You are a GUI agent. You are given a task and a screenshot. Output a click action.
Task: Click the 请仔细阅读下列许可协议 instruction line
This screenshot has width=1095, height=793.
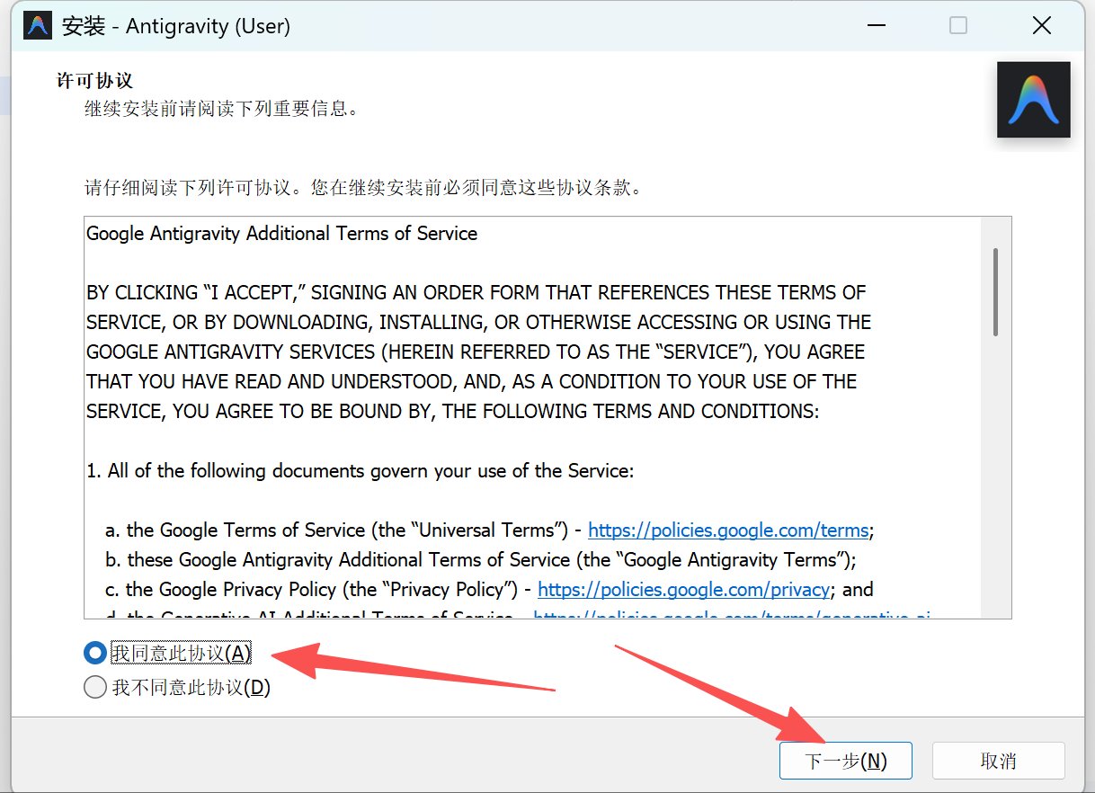363,188
